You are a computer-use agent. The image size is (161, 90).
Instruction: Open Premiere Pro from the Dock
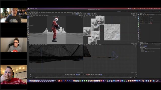[x=68, y=81]
